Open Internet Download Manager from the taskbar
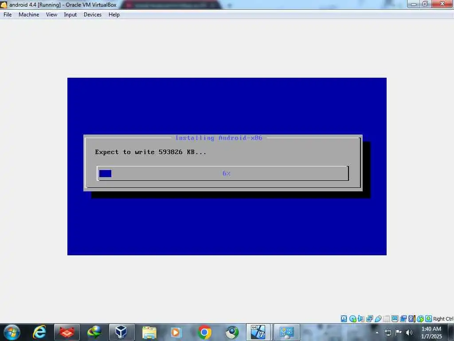Screen dimensions: 454x341 click(x=94, y=332)
